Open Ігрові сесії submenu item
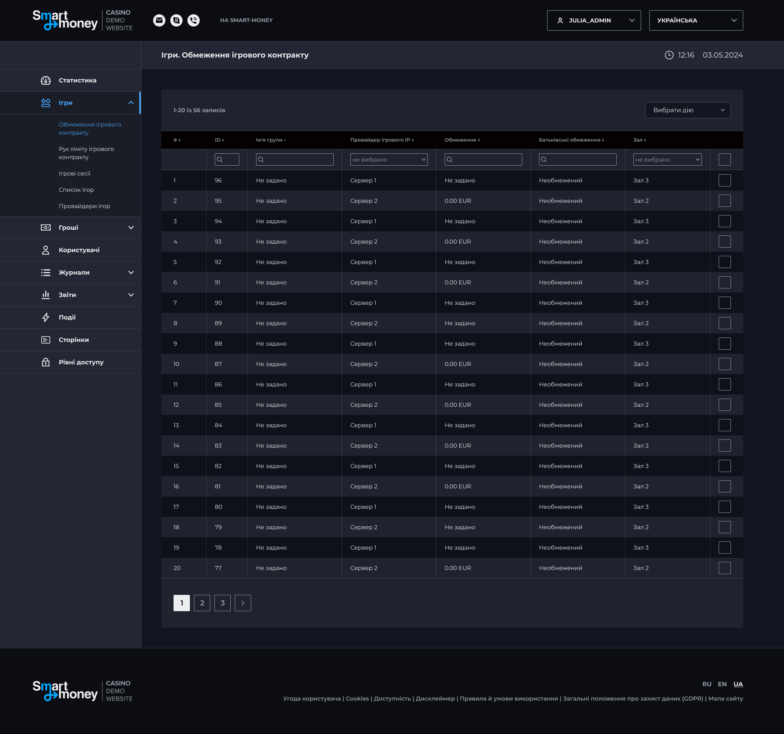The width and height of the screenshot is (784, 734). tap(74, 173)
